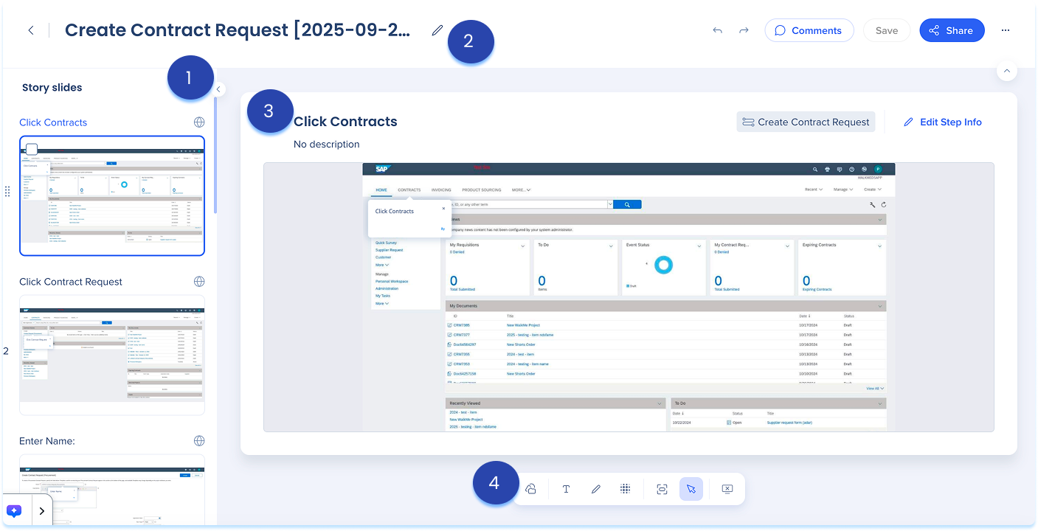Open the three-dot more options menu
This screenshot has height=531, width=1038.
[x=1006, y=30]
